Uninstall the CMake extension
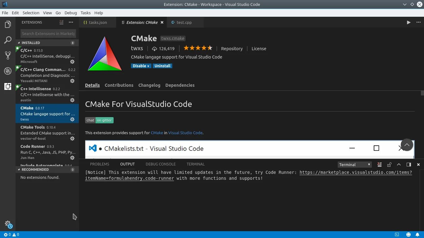This screenshot has height=238, width=424. [x=162, y=66]
